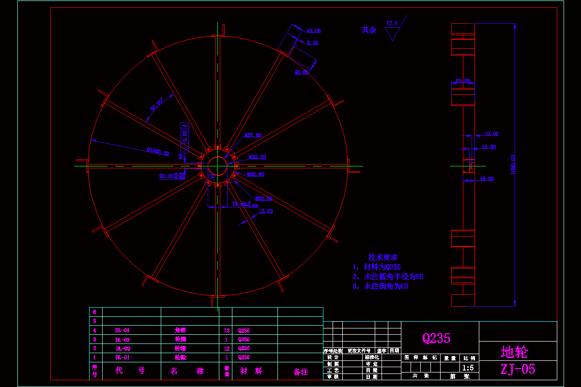This screenshot has height=387, width=581.
Task: Select the 5.00 dimension near top lug
Action: click(312, 43)
